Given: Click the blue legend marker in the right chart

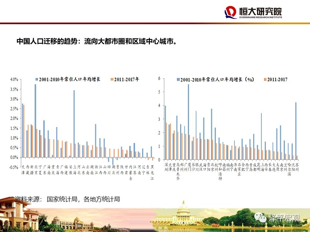Looking at the screenshot, I should click(x=178, y=80).
